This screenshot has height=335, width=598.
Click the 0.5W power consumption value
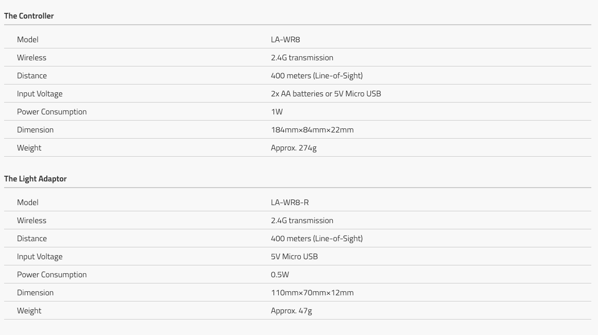[280, 274]
